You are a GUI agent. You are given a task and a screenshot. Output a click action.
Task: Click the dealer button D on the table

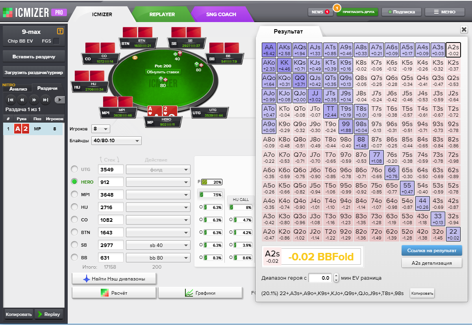pyautogui.click(x=135, y=58)
